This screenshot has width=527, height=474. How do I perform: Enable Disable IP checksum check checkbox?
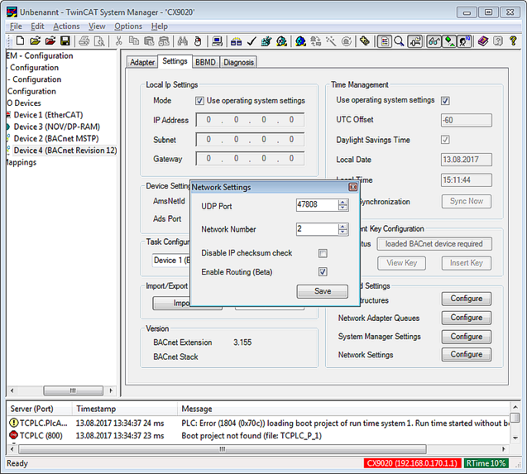click(x=323, y=253)
